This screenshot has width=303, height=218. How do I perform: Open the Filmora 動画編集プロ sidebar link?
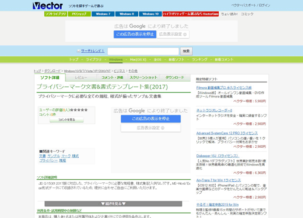pos(224,88)
